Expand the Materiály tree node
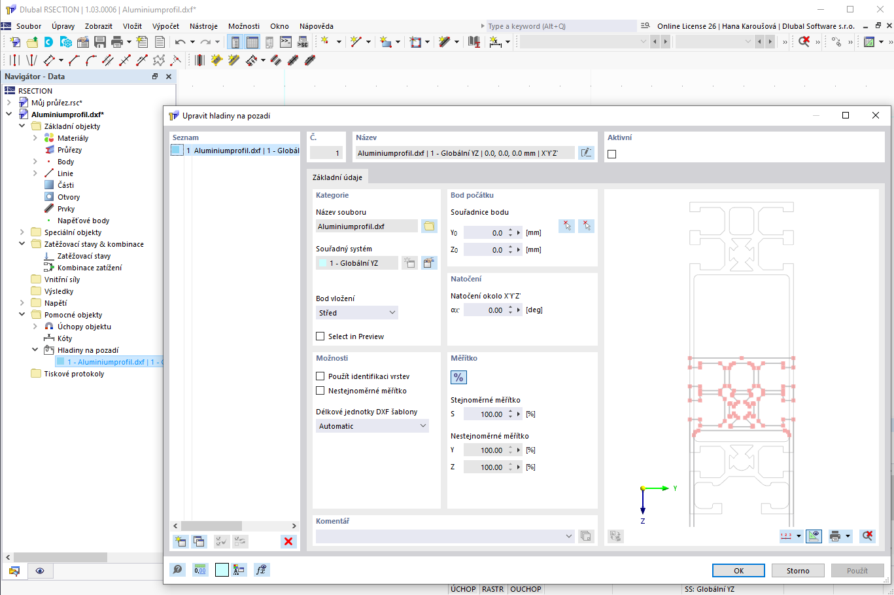The height and width of the screenshot is (595, 894). click(x=35, y=138)
